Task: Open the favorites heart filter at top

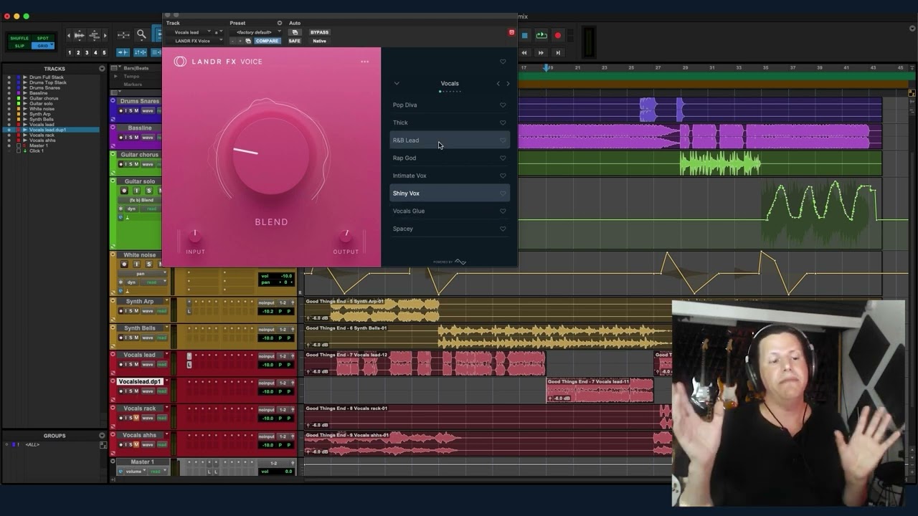Action: tap(503, 62)
